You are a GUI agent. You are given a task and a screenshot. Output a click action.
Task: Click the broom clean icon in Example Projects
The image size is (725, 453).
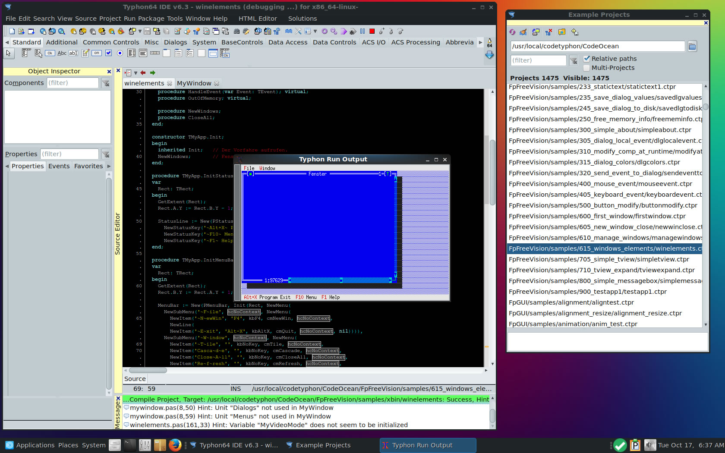point(523,32)
